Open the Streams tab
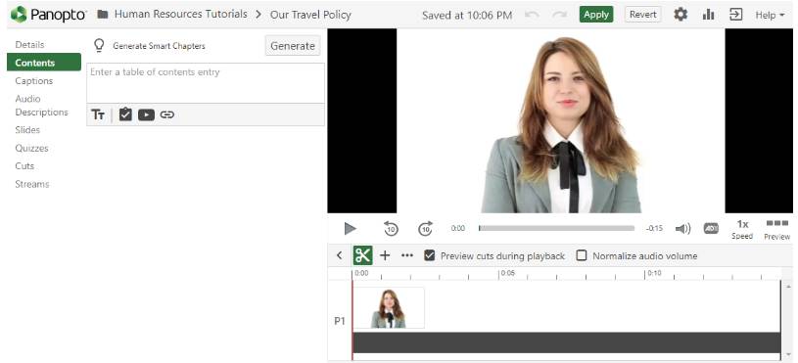The width and height of the screenshot is (798, 363). (x=32, y=184)
